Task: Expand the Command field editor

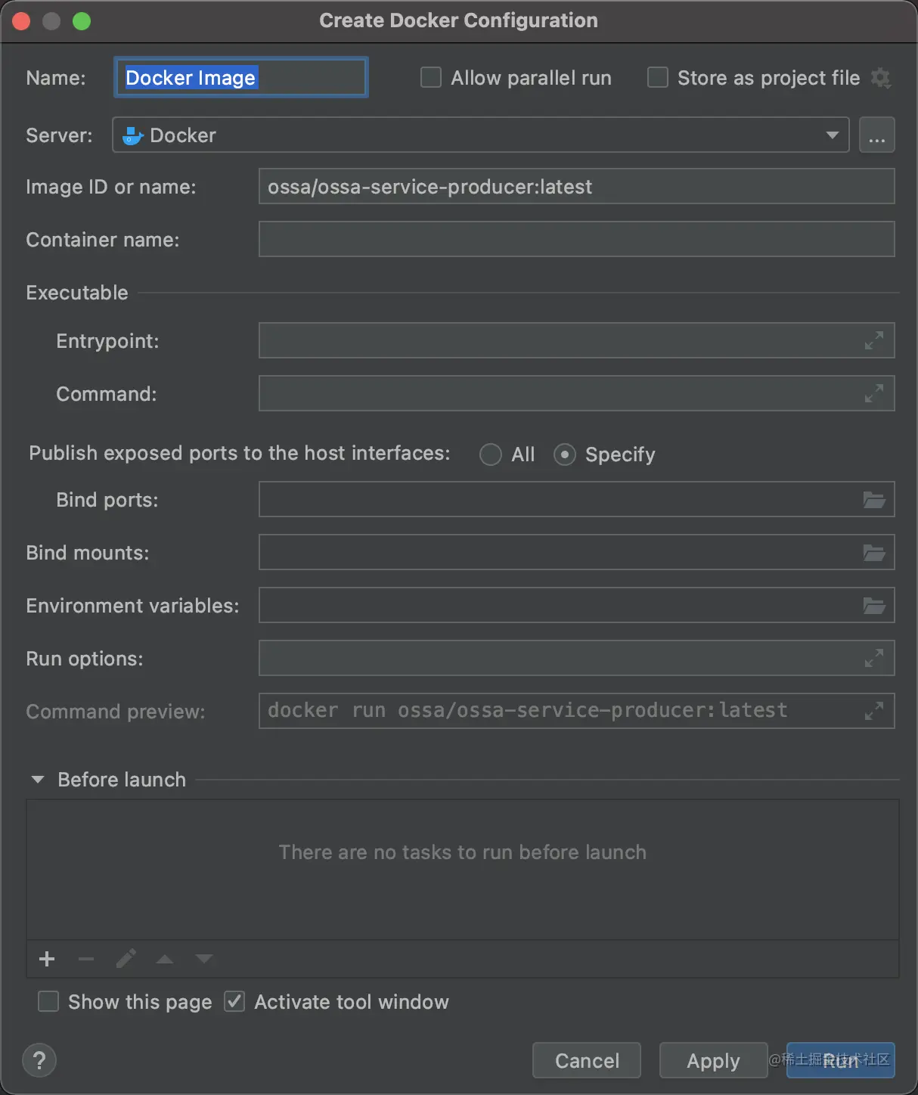Action: tap(874, 394)
